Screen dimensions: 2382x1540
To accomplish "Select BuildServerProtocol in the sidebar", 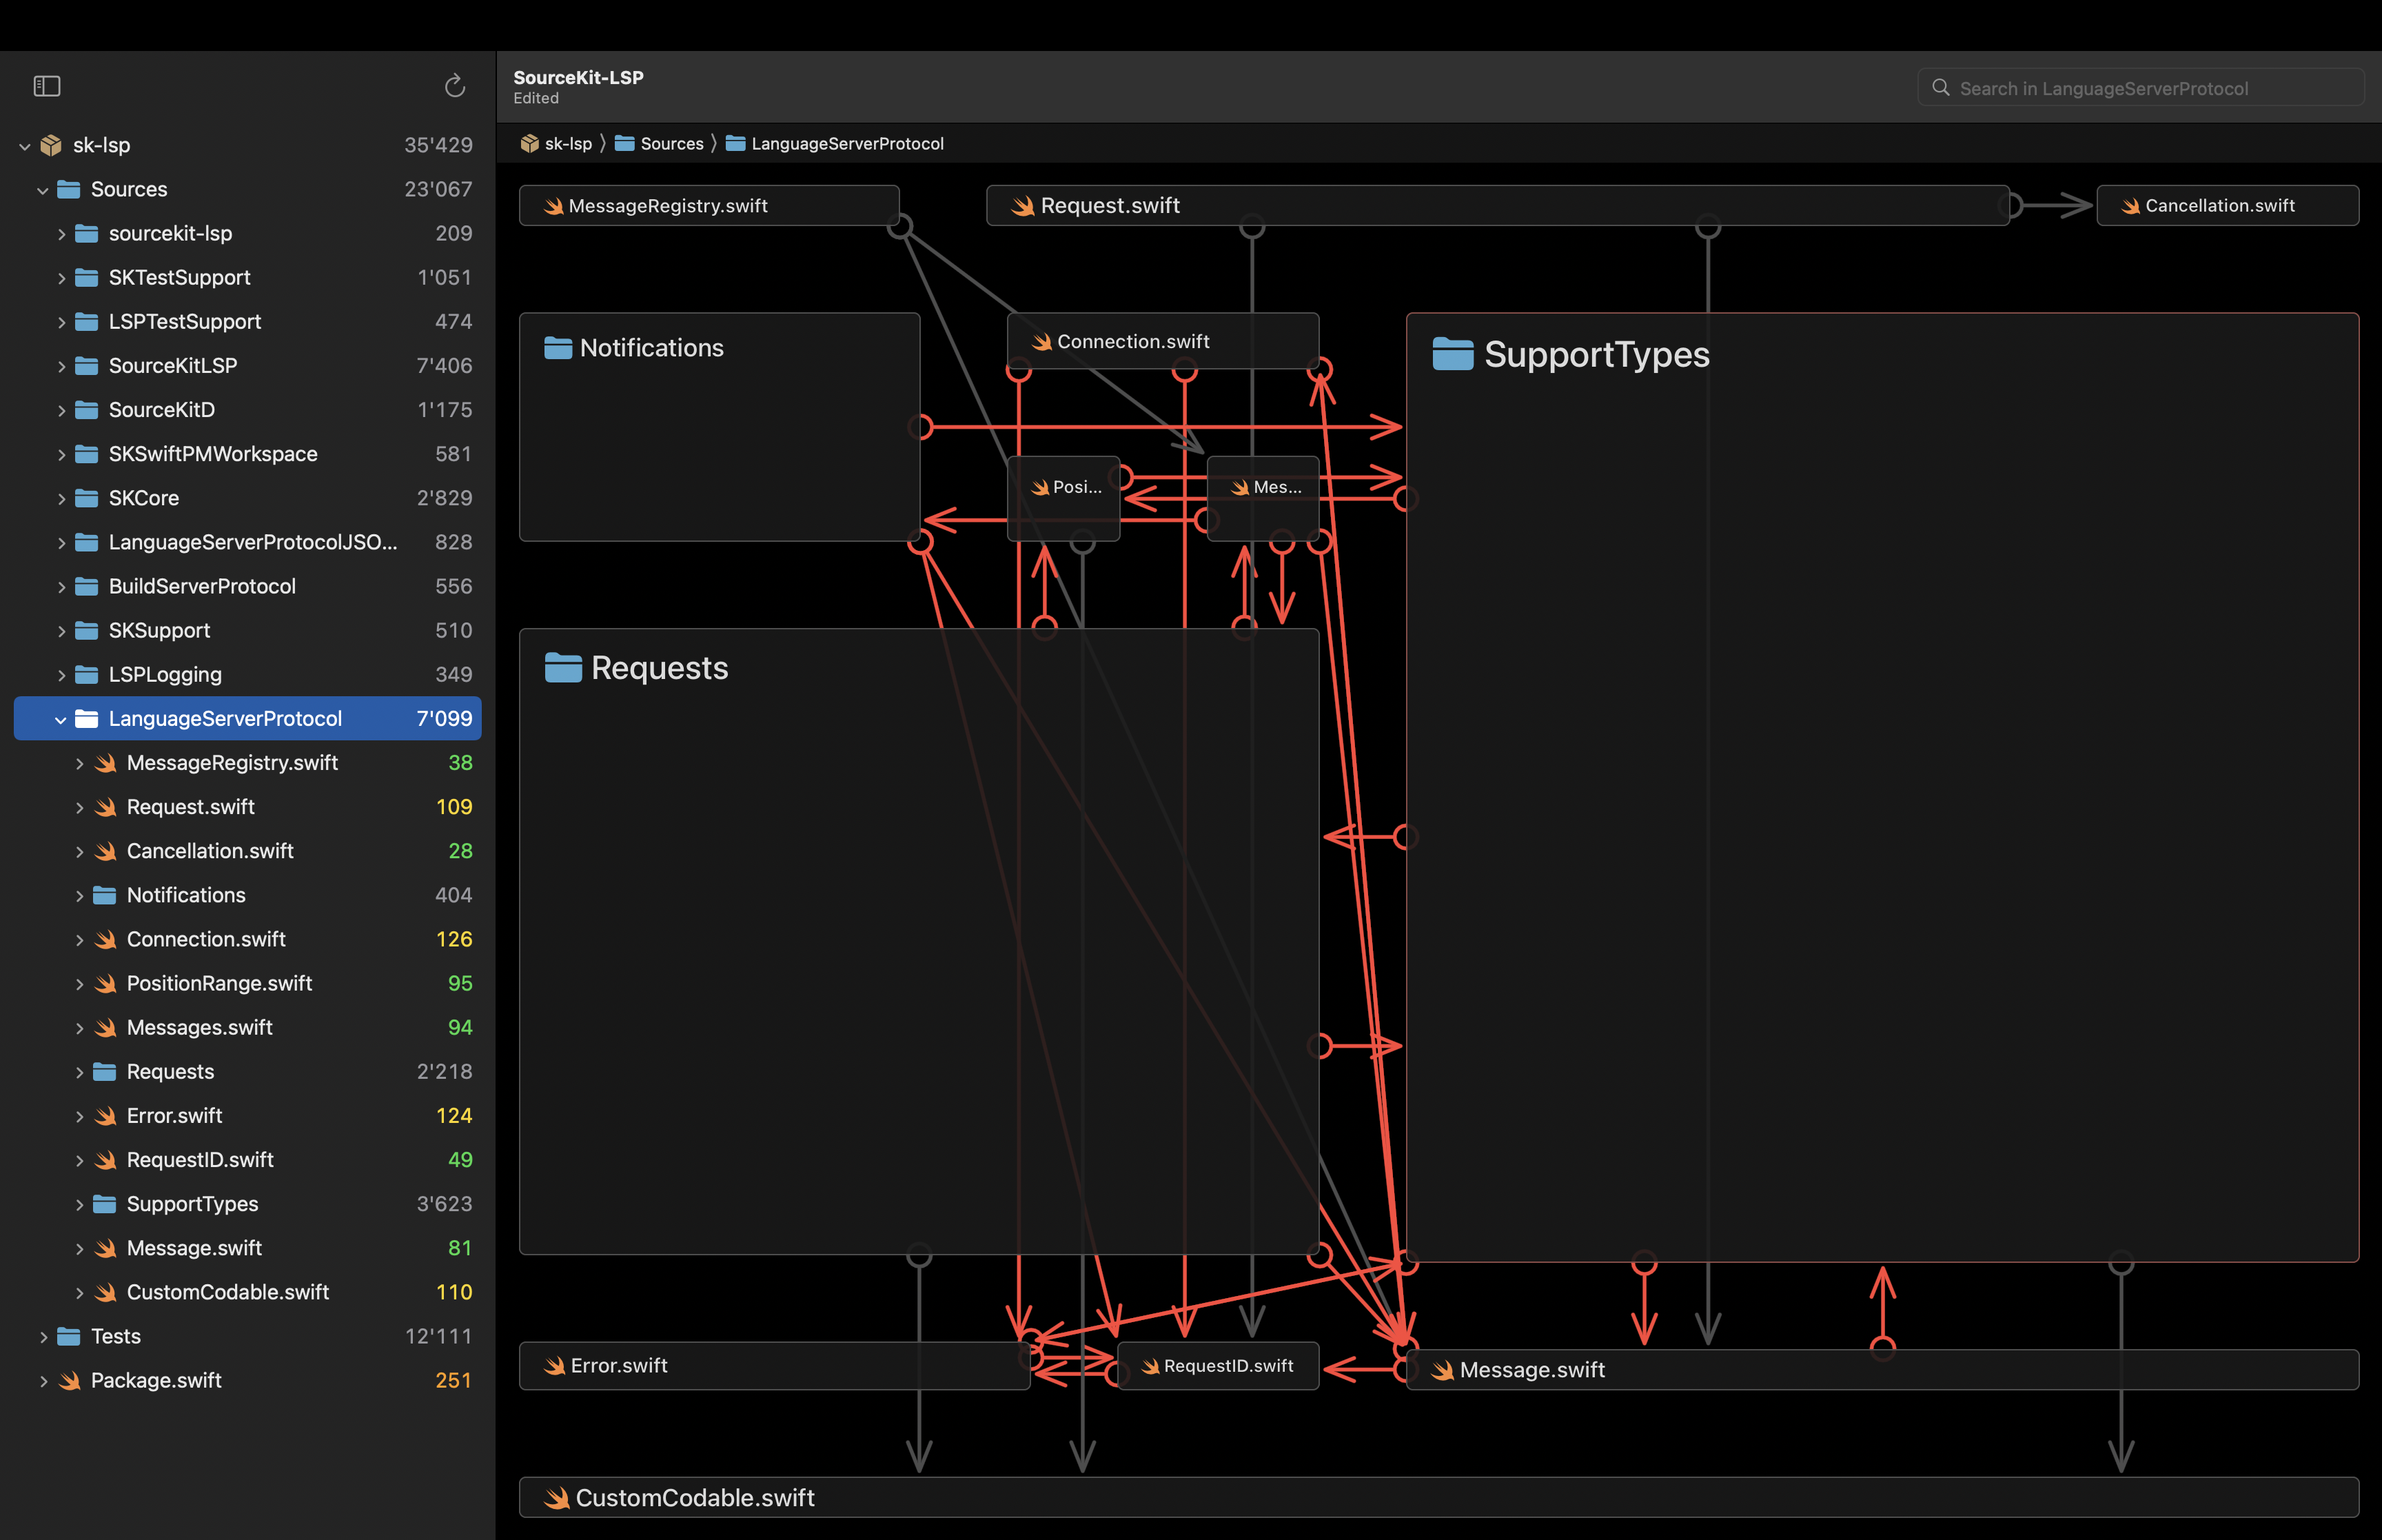I will (x=248, y=586).
